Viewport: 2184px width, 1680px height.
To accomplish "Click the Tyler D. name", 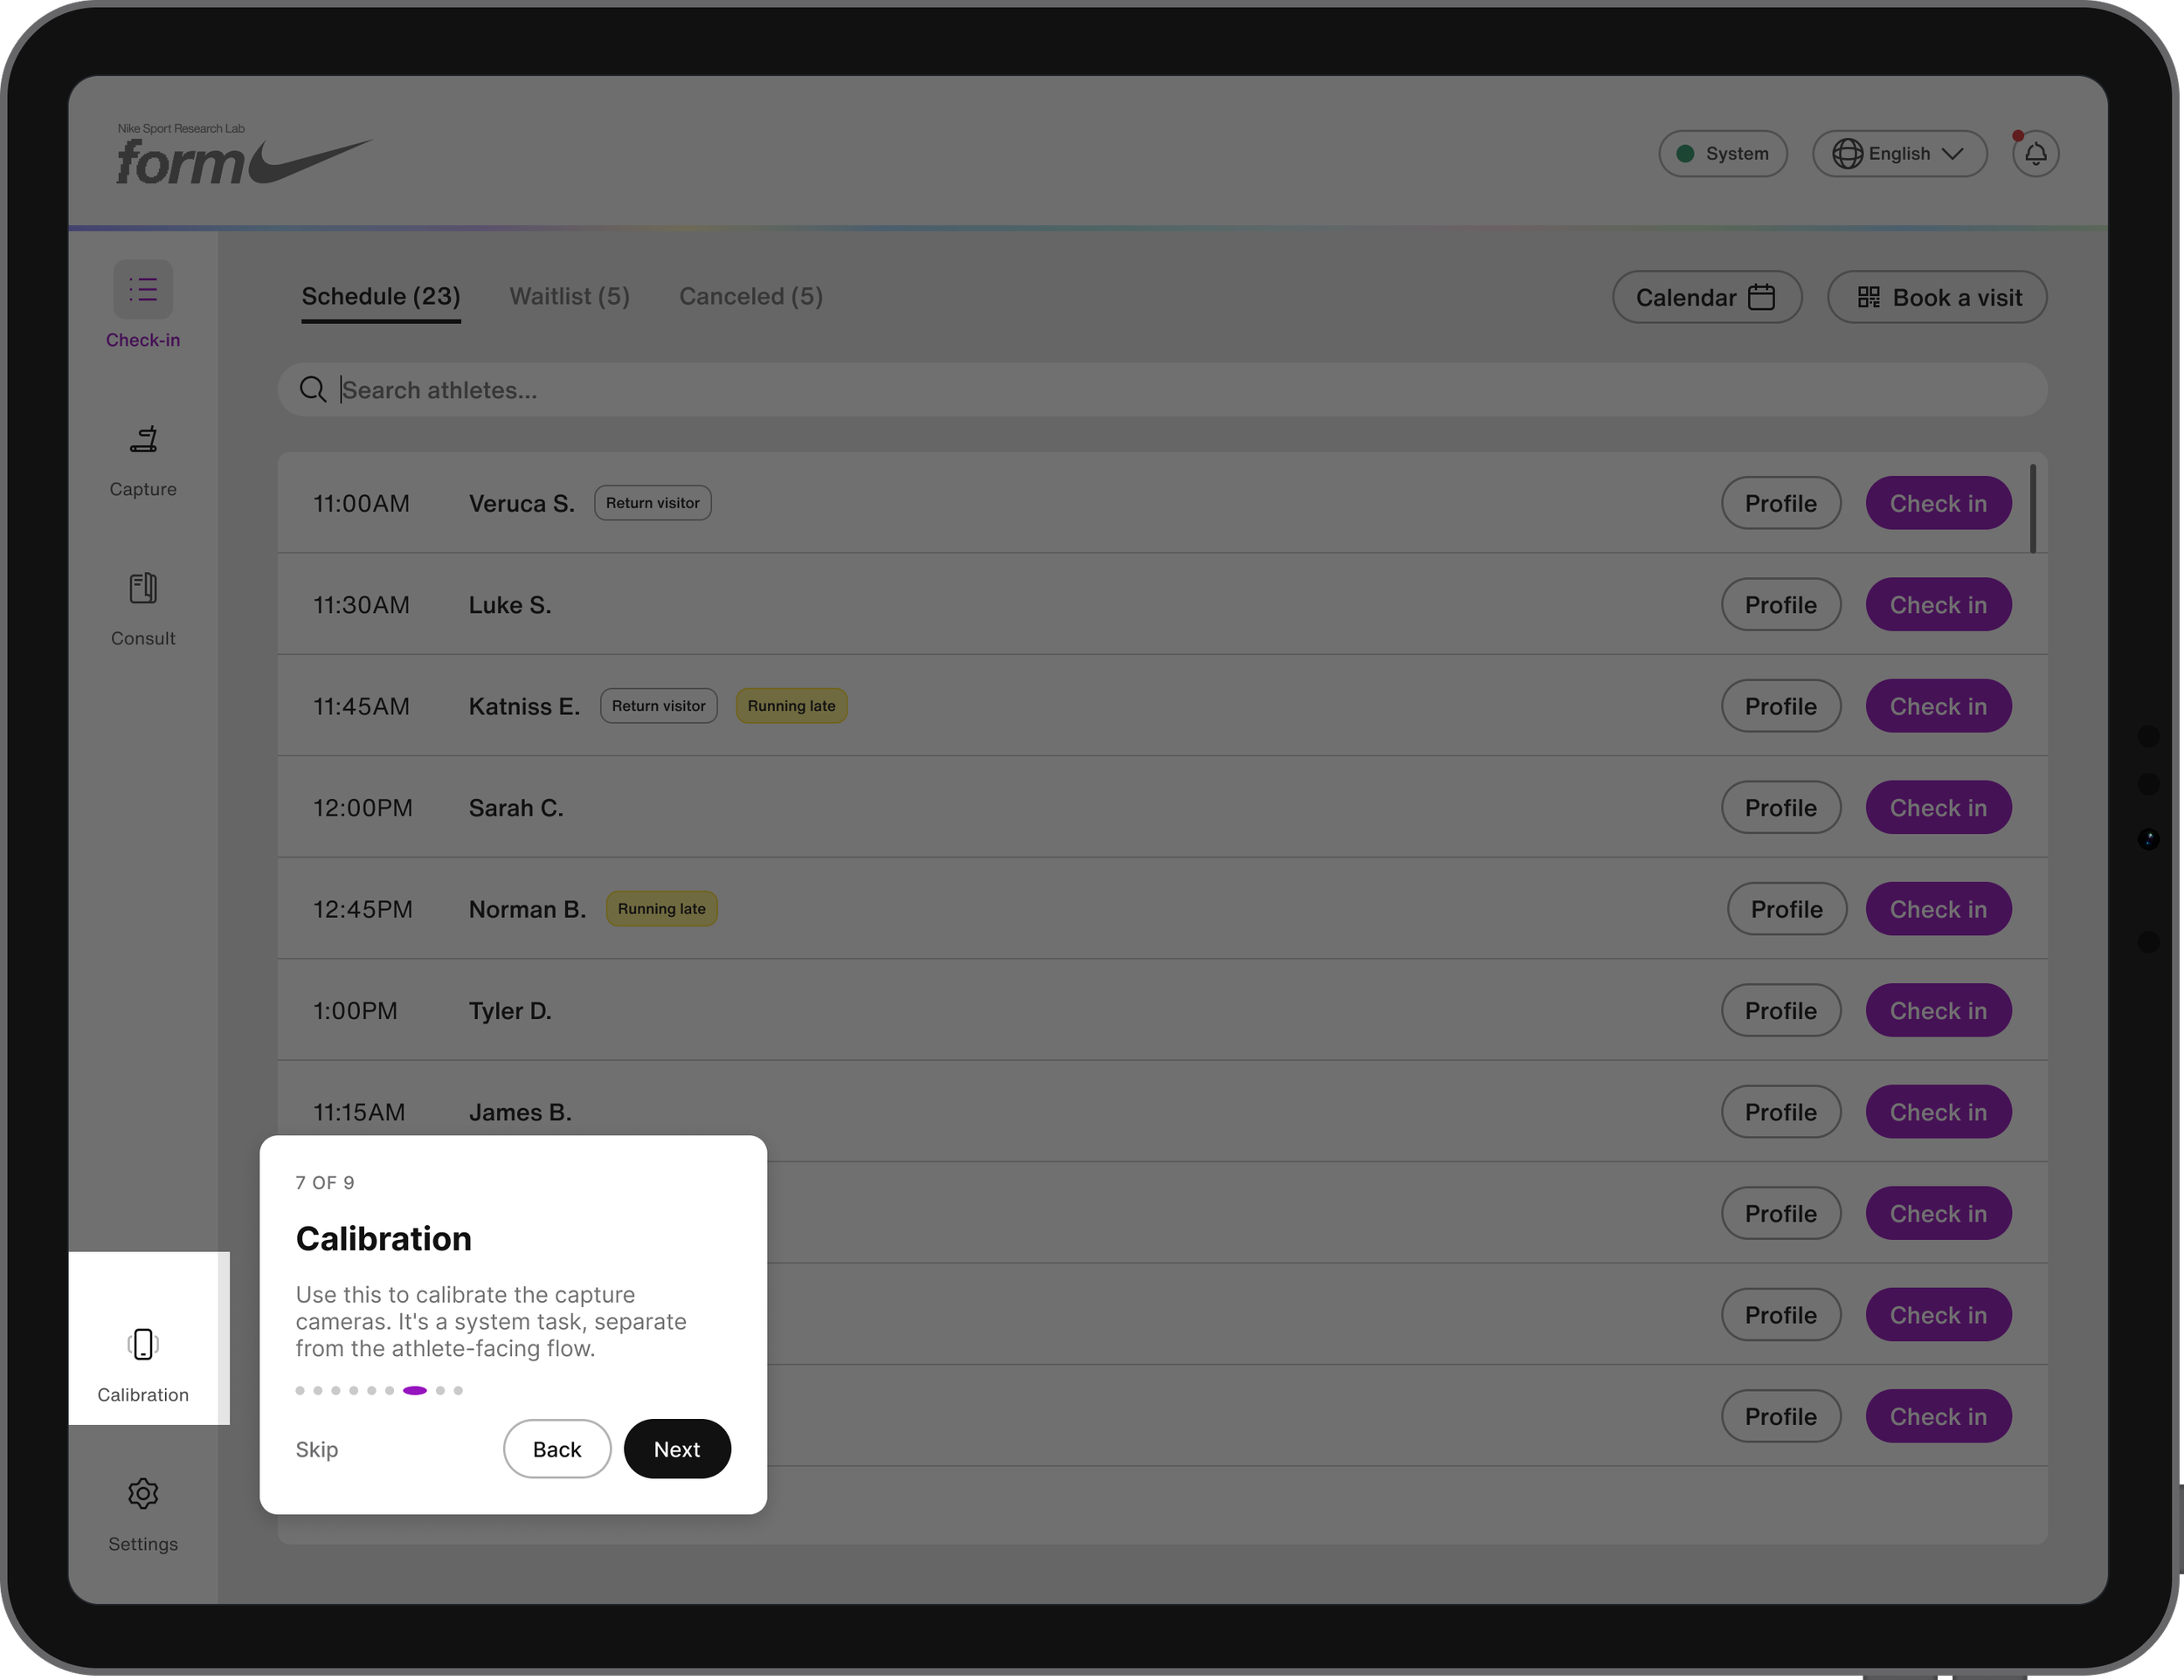I will point(510,1010).
